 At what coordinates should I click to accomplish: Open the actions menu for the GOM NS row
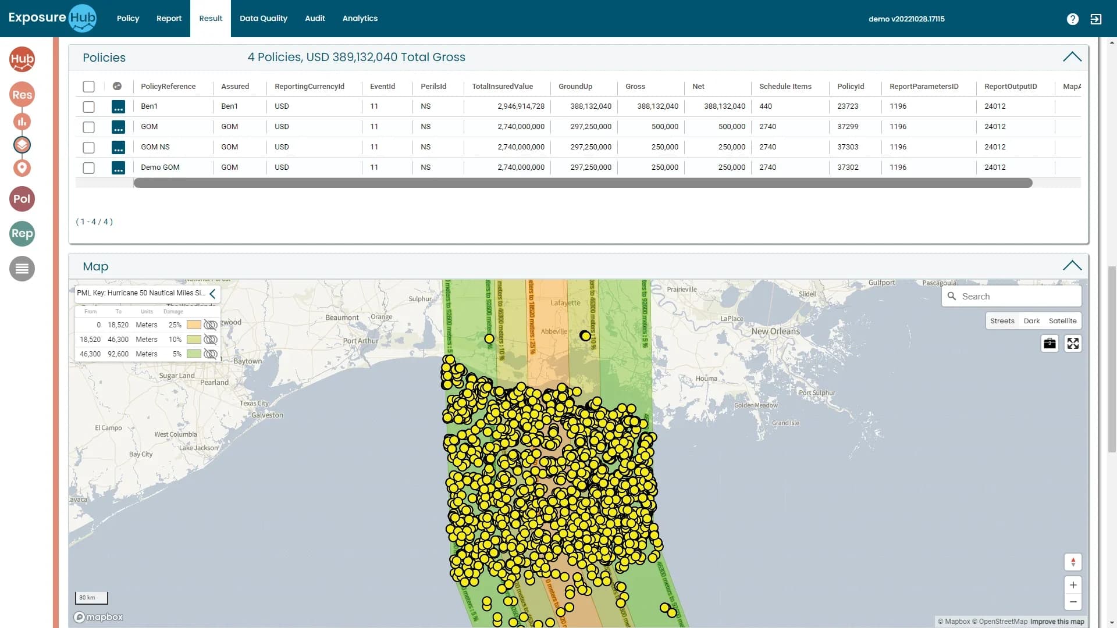[118, 147]
